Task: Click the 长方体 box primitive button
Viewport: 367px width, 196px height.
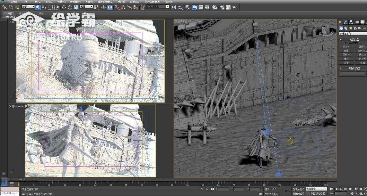Action: (346, 47)
